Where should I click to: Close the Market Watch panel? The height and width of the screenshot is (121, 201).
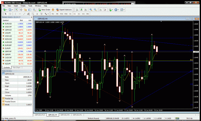tap(32, 17)
